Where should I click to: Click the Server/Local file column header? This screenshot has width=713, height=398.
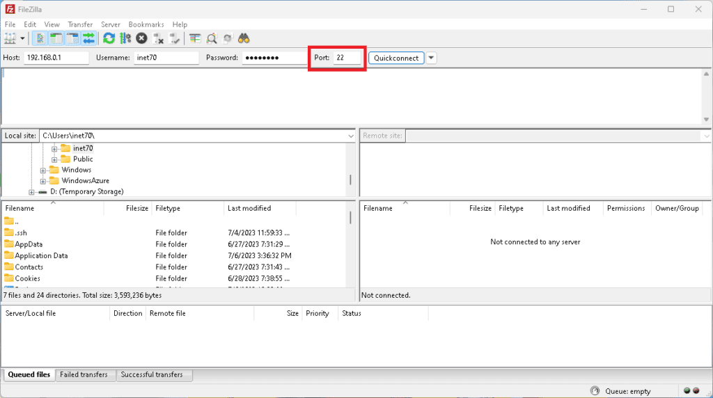click(x=56, y=314)
